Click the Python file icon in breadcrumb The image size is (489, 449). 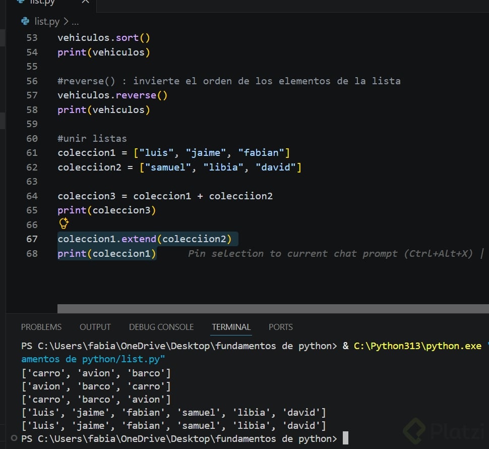(25, 21)
